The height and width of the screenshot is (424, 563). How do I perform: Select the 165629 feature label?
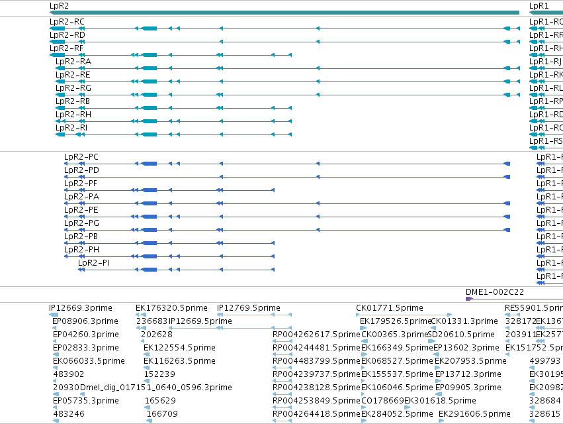tap(160, 401)
